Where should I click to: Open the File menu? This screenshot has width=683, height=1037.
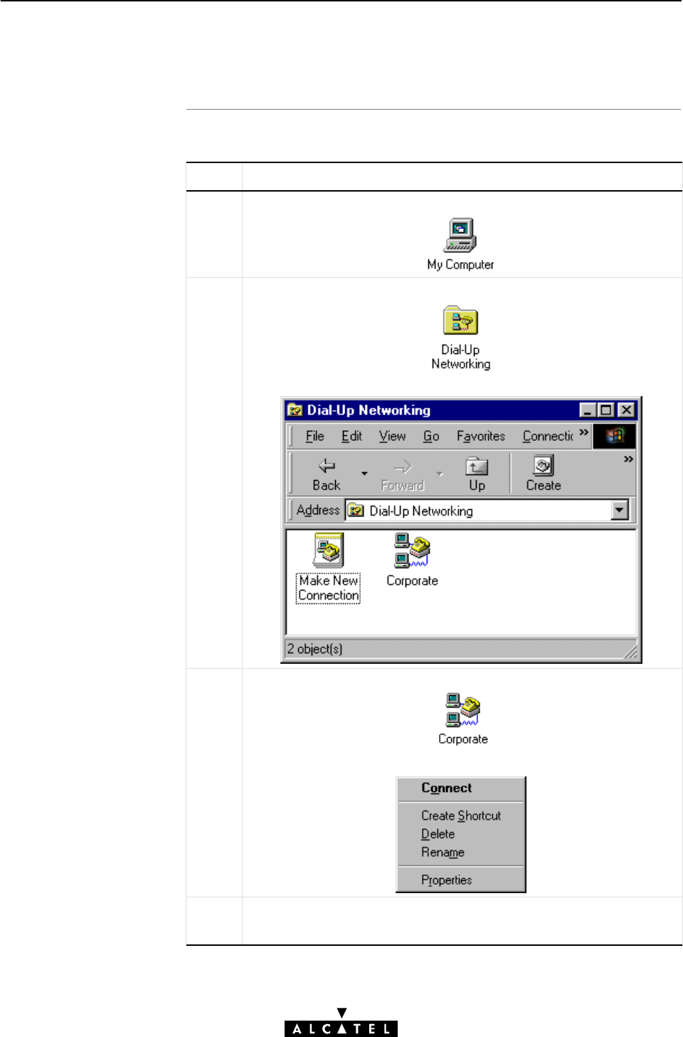click(314, 436)
